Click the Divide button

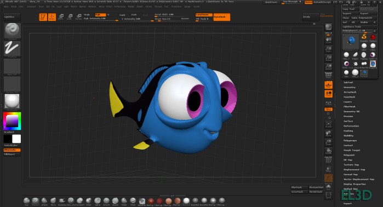point(311,17)
